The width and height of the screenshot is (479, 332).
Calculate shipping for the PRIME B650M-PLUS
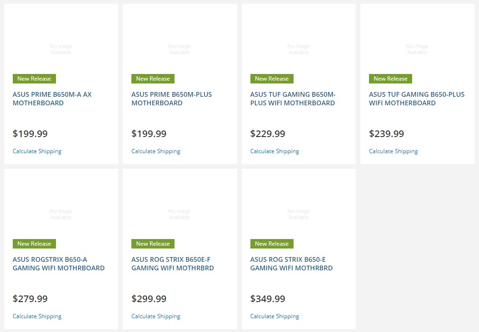(156, 151)
